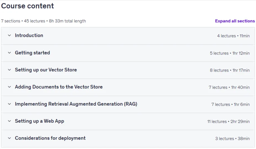
Task: Open Implementing Retrieval Augmented Generation (RAG) title
Action: coord(76,104)
